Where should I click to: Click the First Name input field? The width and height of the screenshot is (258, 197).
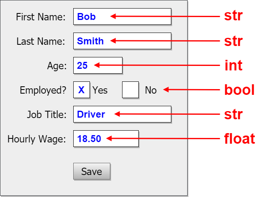click(x=122, y=16)
